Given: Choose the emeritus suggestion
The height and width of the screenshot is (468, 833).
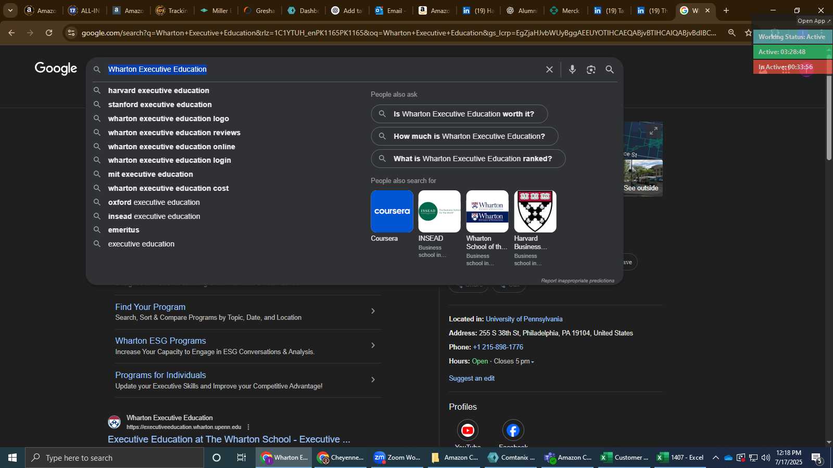Looking at the screenshot, I should pyautogui.click(x=123, y=230).
